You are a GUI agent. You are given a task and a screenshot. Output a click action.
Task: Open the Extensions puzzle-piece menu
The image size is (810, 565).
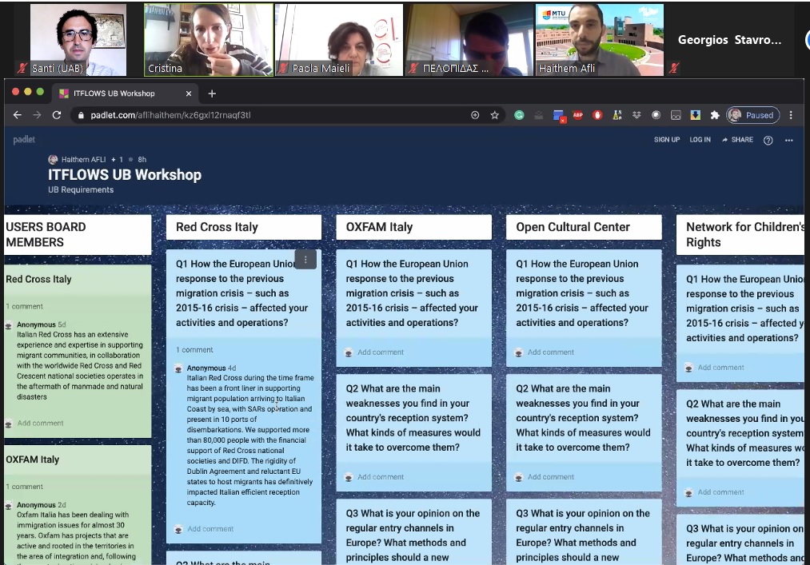coord(714,115)
